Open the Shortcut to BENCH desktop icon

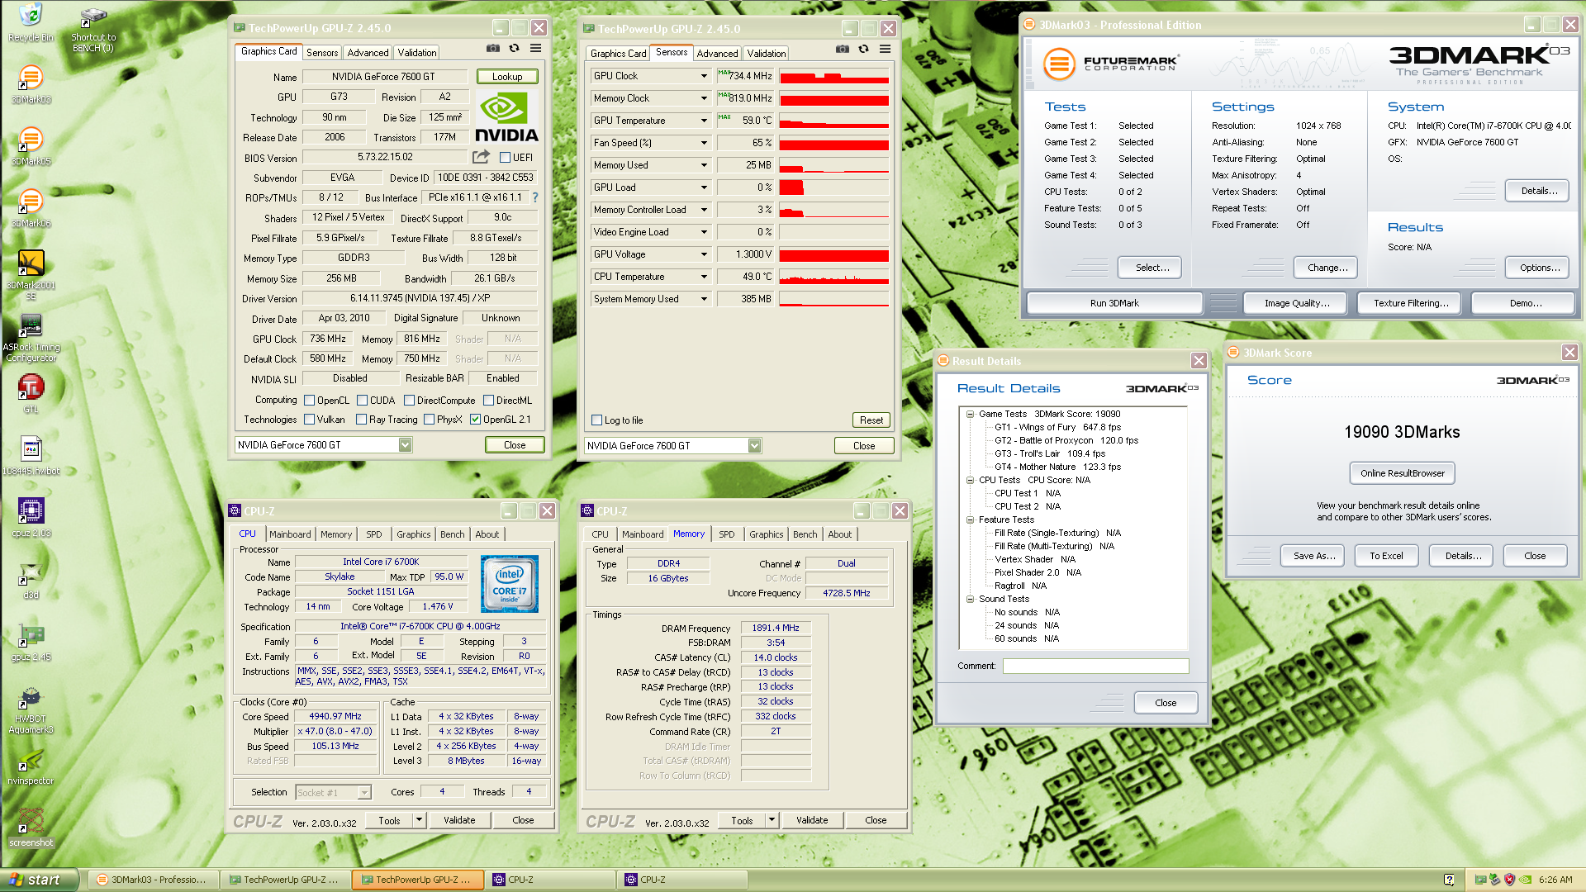93,31
